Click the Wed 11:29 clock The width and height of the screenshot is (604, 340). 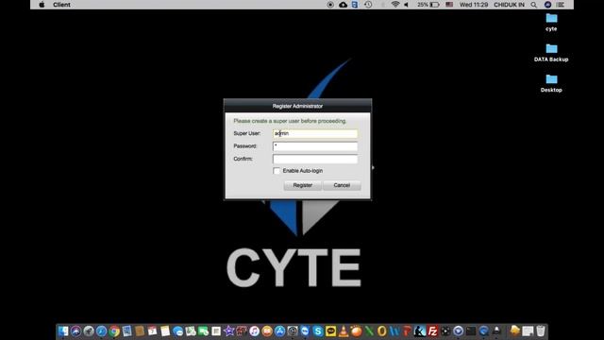click(x=474, y=5)
